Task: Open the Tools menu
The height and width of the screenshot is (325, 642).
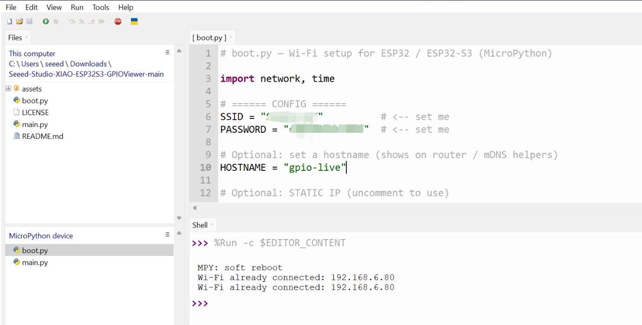Action: pyautogui.click(x=101, y=7)
